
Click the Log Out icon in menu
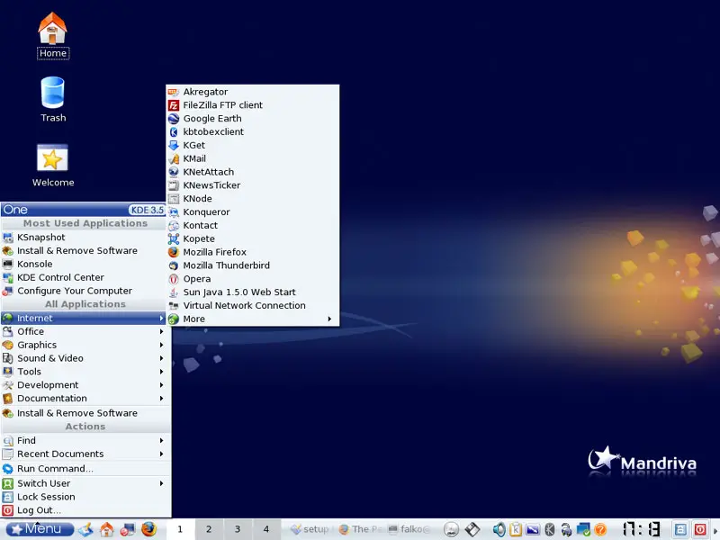(8, 510)
